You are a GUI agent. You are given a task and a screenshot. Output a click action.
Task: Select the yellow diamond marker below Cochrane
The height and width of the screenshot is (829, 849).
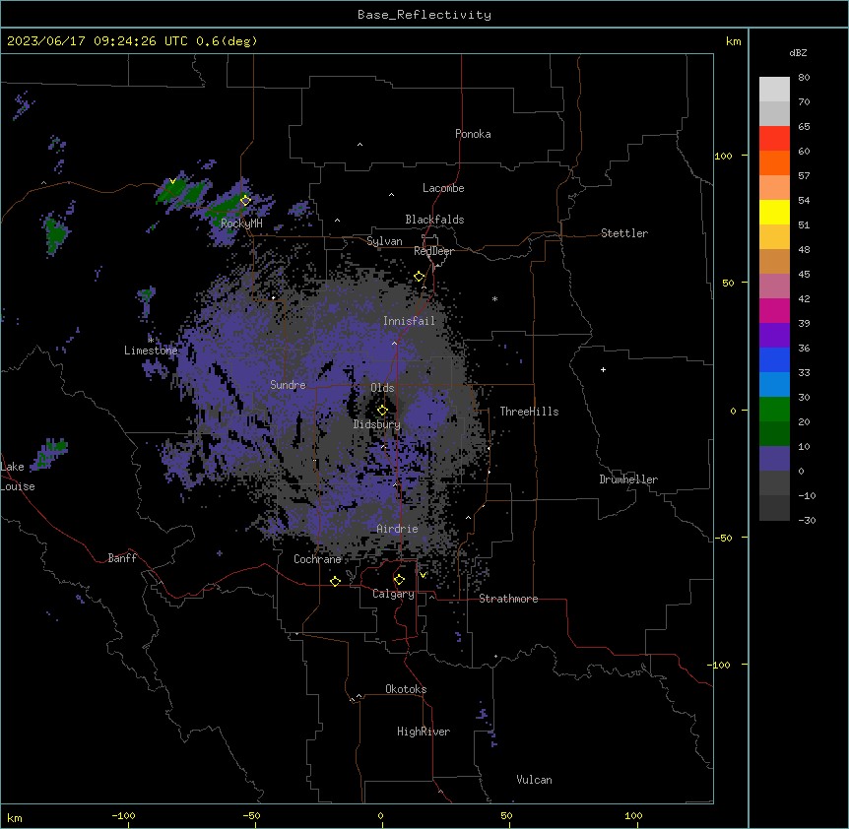coord(335,581)
